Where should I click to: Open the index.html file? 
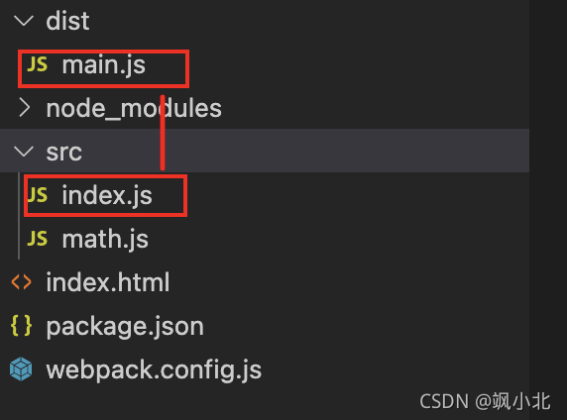108,282
